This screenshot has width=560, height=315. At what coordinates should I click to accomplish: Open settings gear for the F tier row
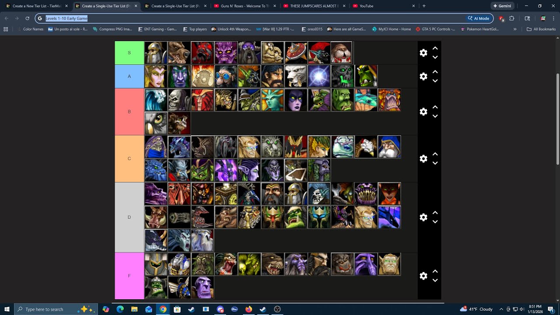click(423, 276)
